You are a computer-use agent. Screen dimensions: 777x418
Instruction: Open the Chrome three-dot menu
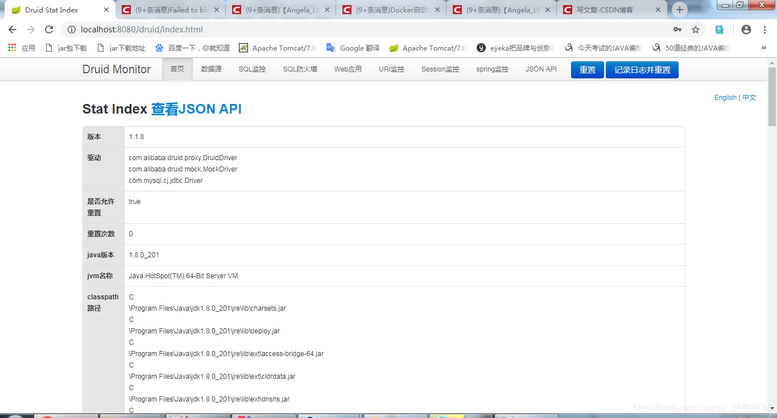pos(764,30)
